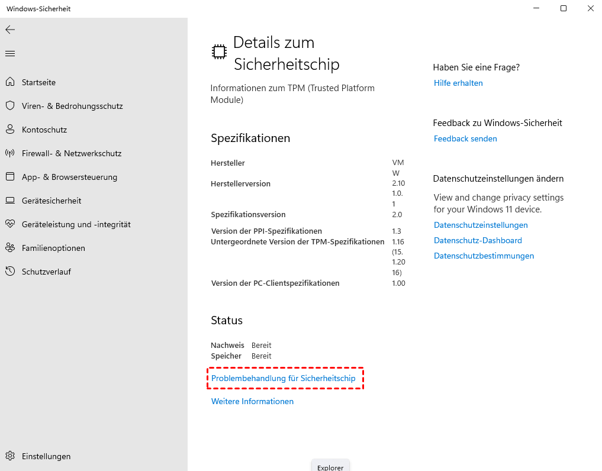Select App- & Browsersteuerung
602x471 pixels.
coord(69,177)
